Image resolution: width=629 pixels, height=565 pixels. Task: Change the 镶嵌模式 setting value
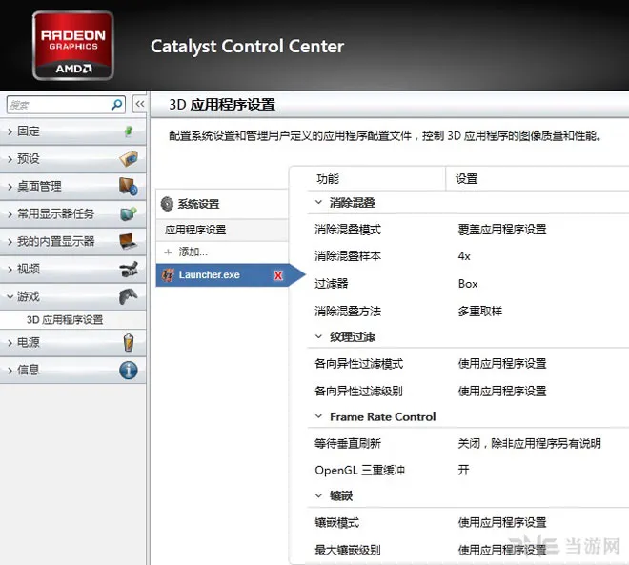[x=502, y=522]
